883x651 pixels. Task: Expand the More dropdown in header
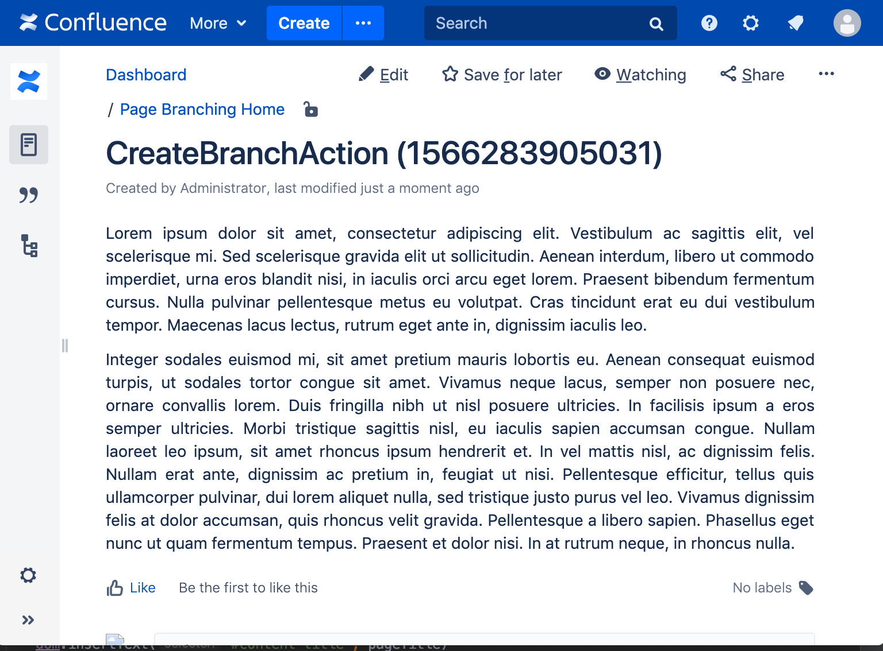click(x=218, y=23)
